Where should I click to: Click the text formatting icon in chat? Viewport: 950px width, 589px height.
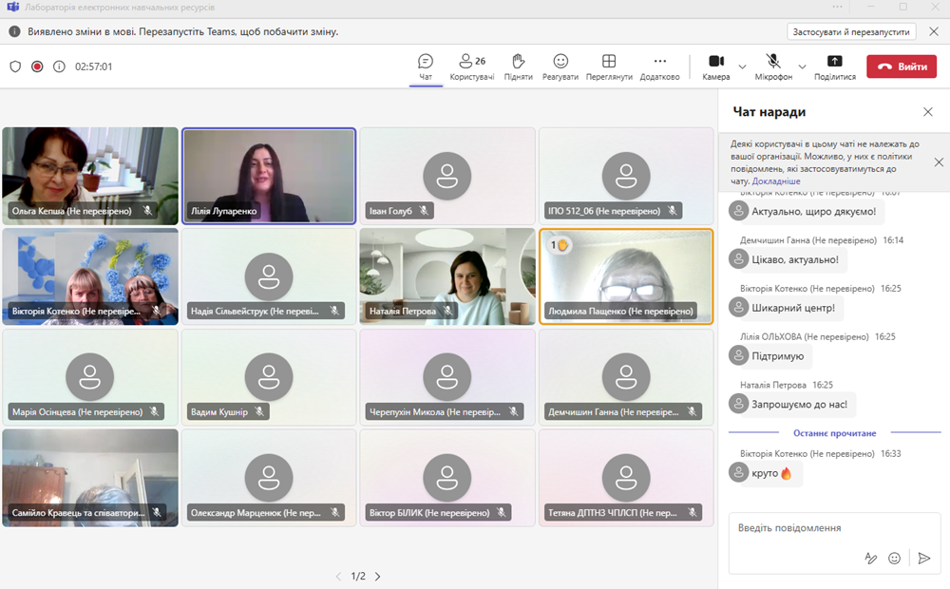[x=870, y=559]
